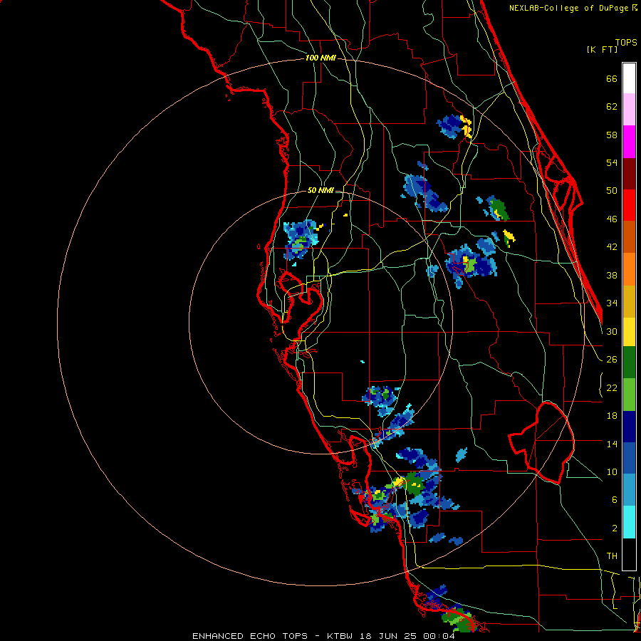Viewport: 641px width, 641px height.
Task: Click the "10" legend value
Action: point(612,472)
